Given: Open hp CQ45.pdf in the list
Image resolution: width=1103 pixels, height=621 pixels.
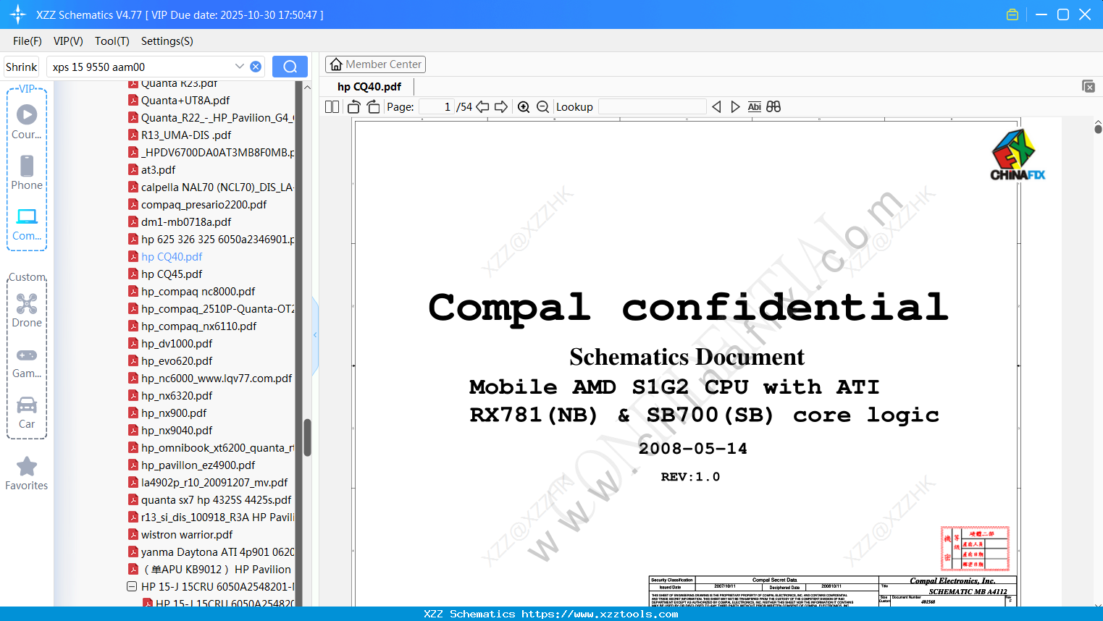Looking at the screenshot, I should click(172, 274).
